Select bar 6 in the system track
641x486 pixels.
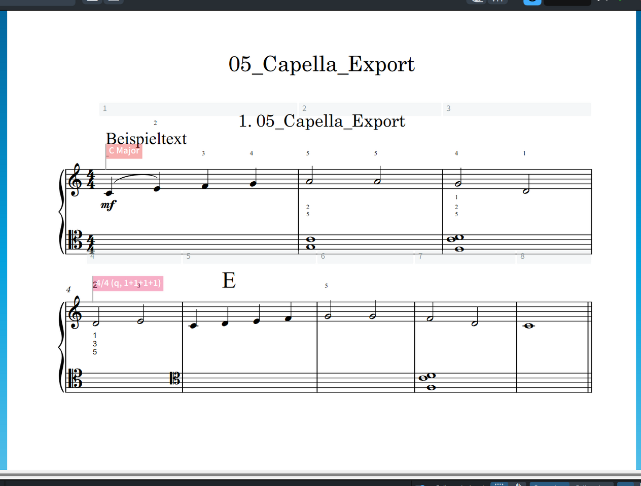[x=365, y=258]
